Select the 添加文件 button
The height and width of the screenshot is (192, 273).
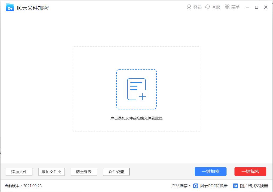(x=19, y=172)
